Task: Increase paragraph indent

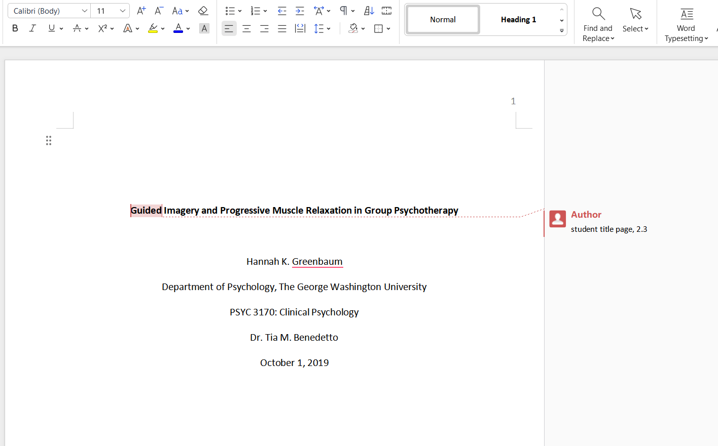Action: tap(300, 11)
